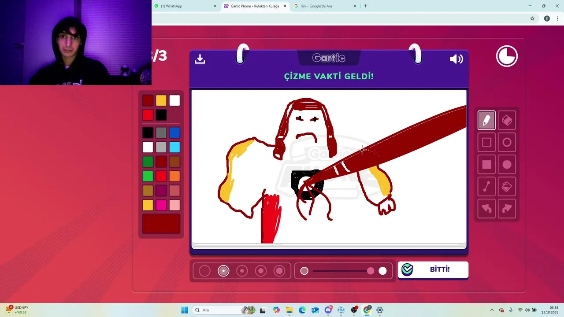Screen dimensions: 564x317
Task: Submit drawing with the BİTTİ! button
Action: 433,269
